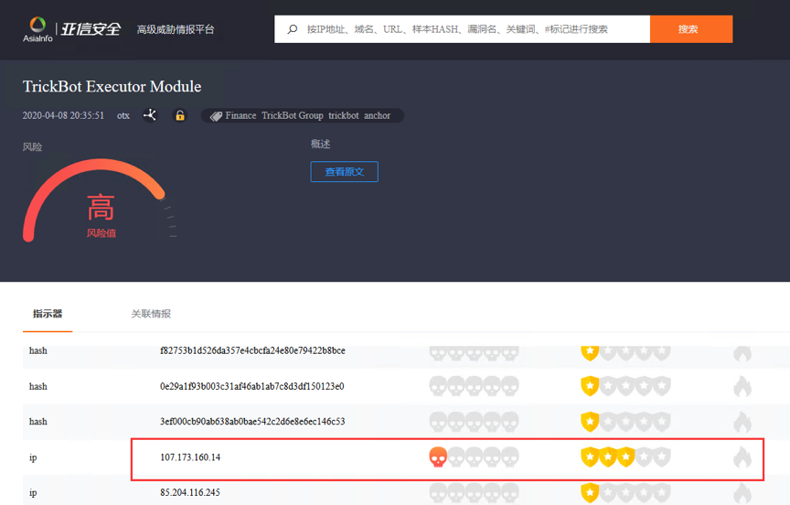Viewport: 790px width, 505px height.
Task: Switch to the 指示器 indicators tab
Action: [48, 314]
